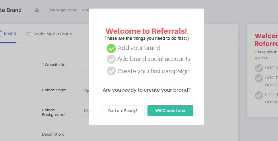Click the dialog's gray checkmark beside Create your first campaign
Viewport: 278px width, 141px height.
(x=111, y=71)
